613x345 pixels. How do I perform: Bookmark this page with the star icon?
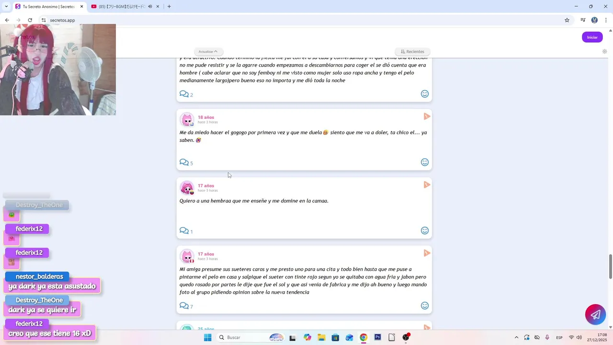(x=567, y=20)
